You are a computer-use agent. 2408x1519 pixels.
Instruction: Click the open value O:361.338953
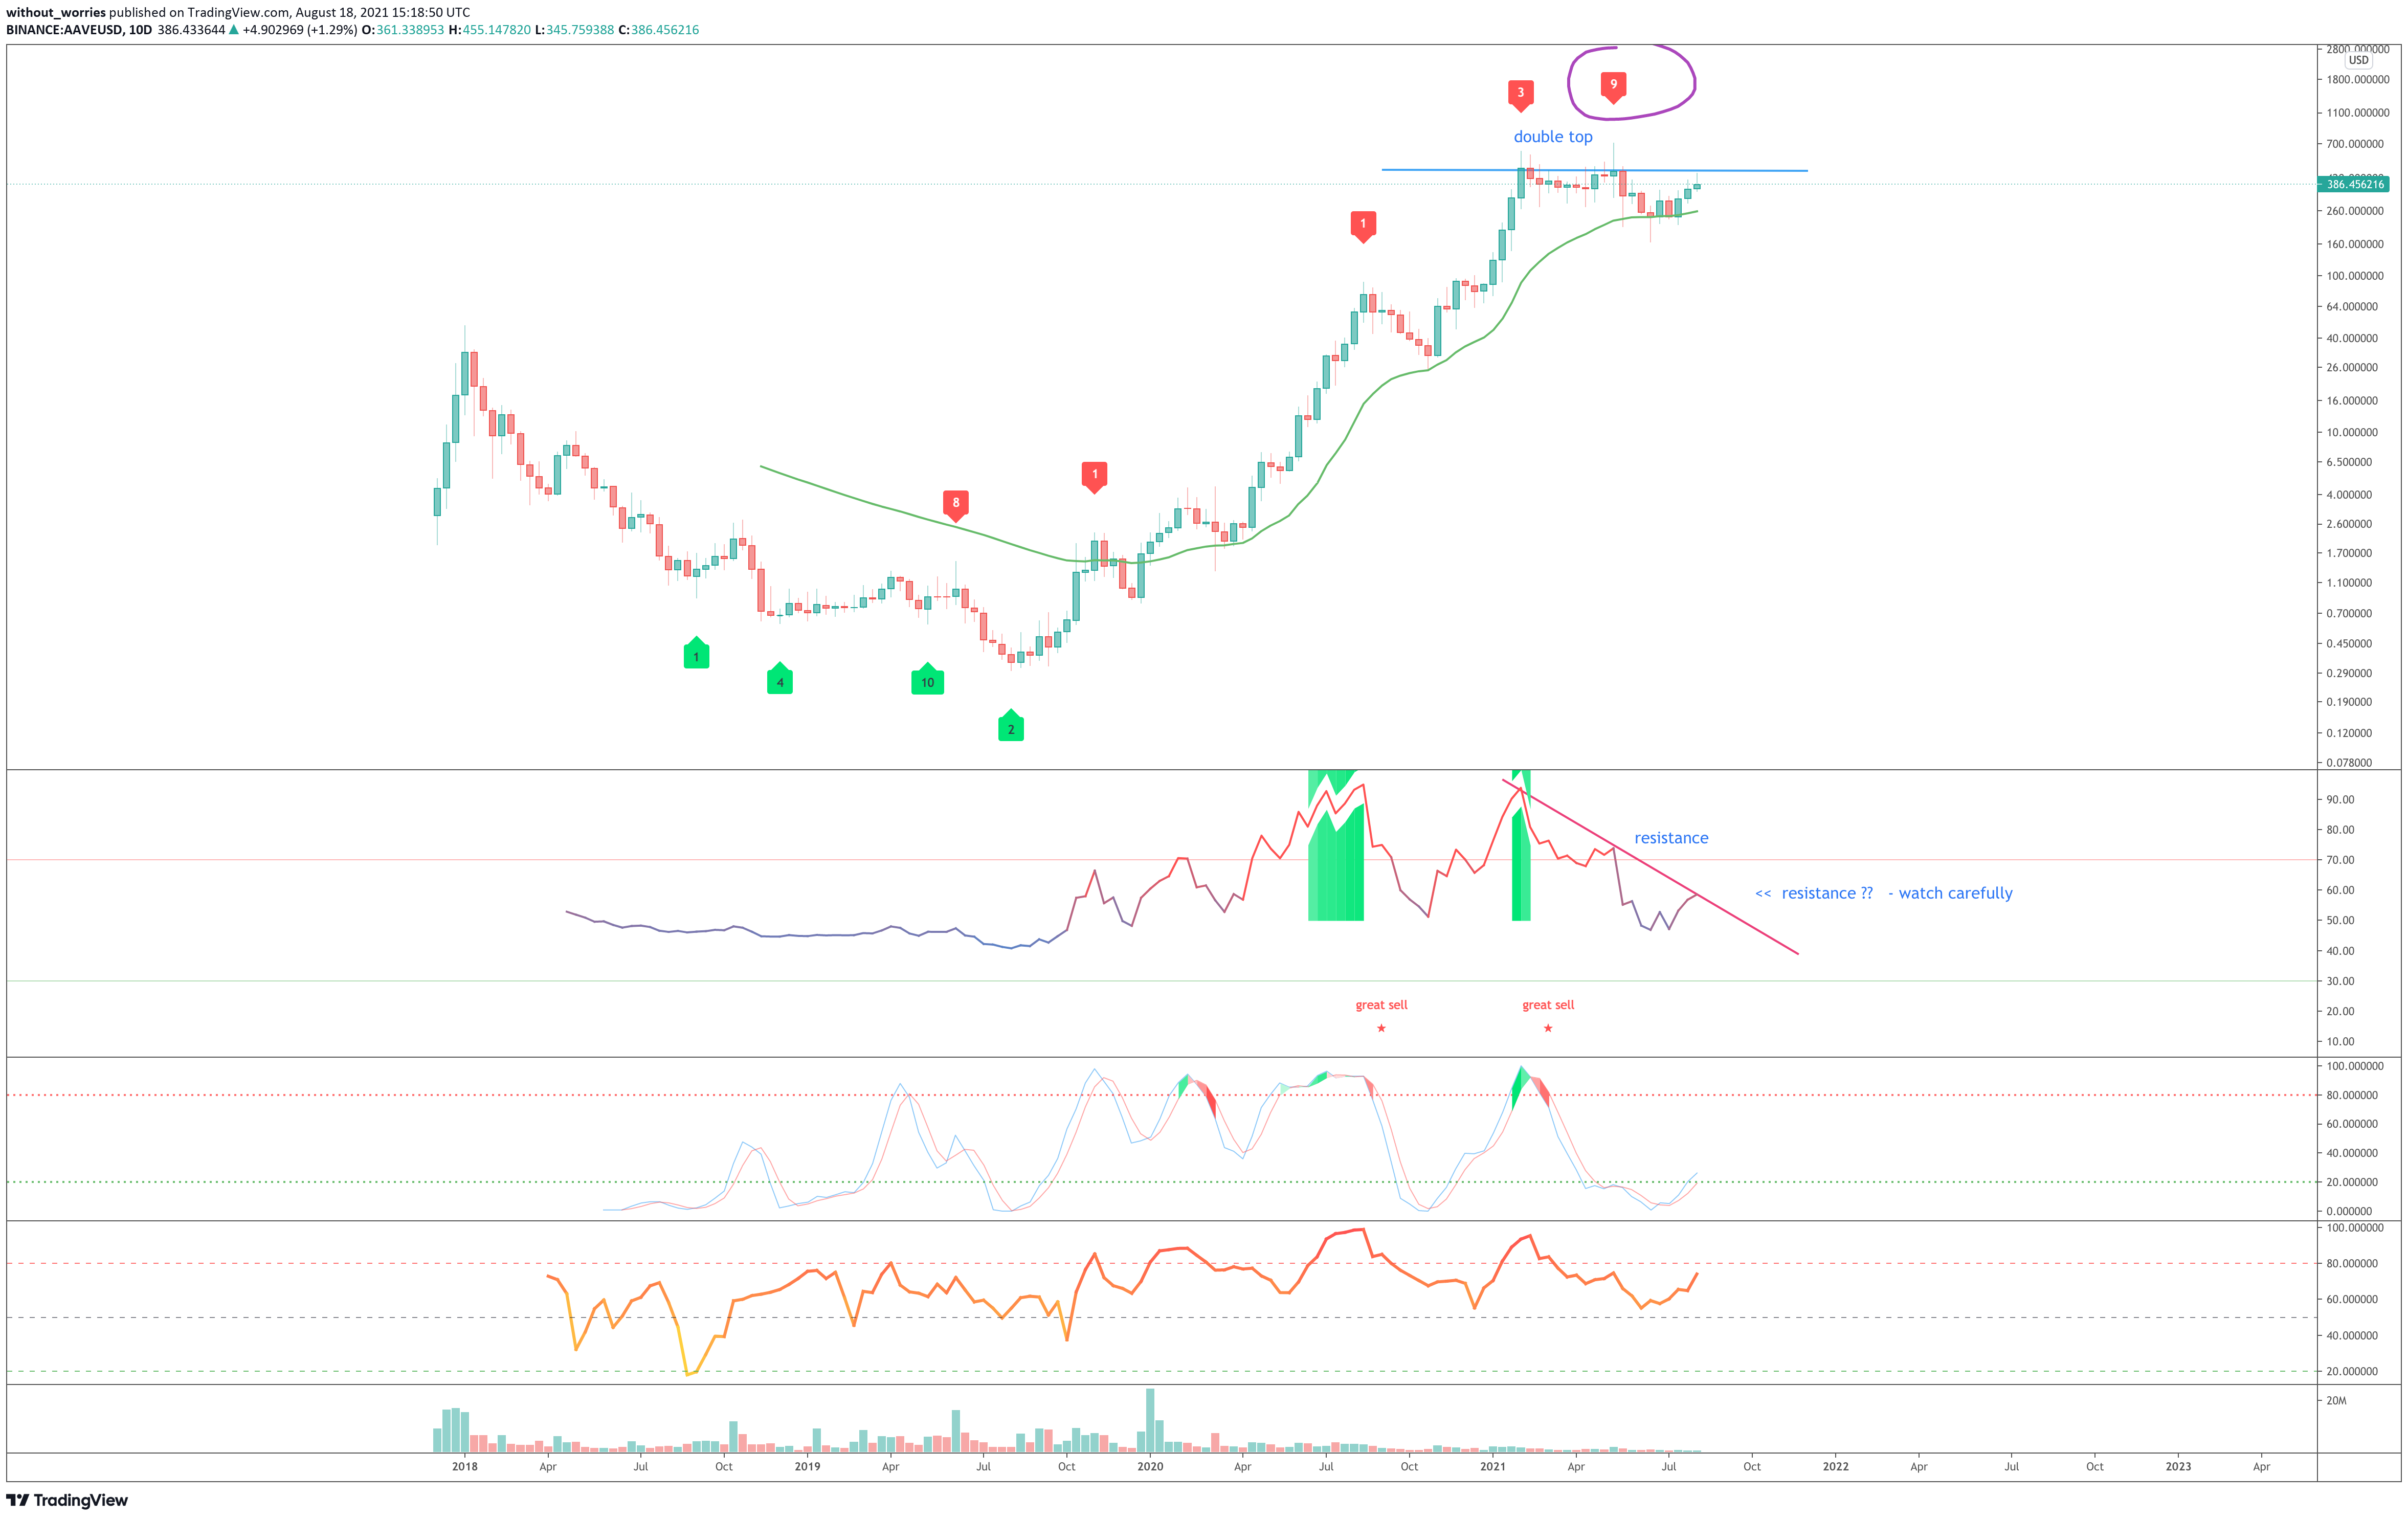(403, 30)
